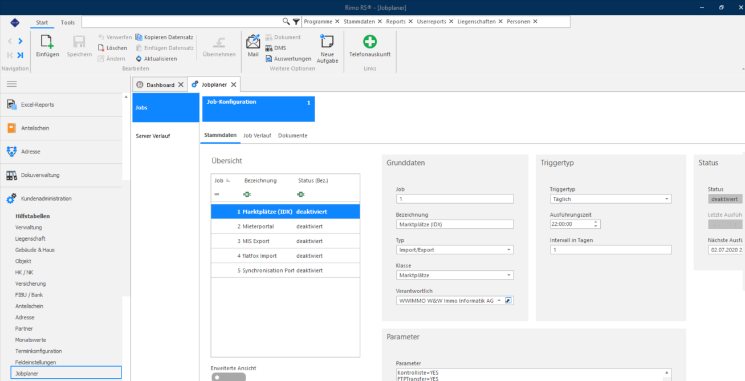
Task: Click the Job-Konfiguration tile
Action: pos(258,109)
